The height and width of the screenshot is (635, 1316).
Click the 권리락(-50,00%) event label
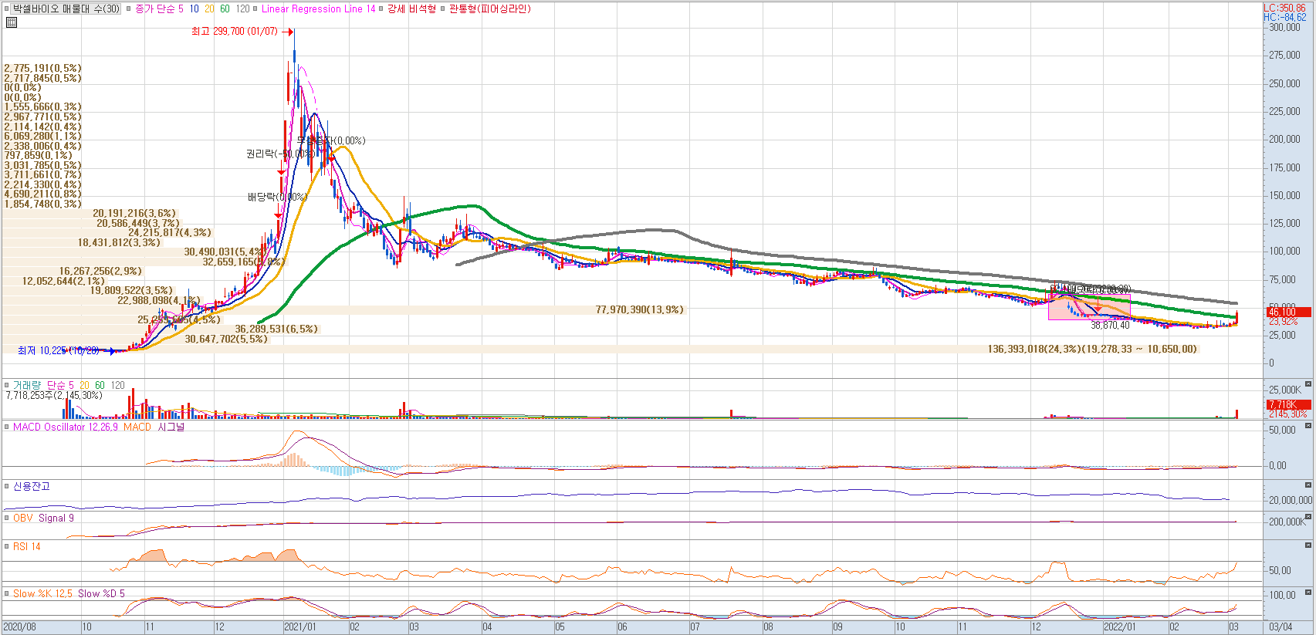pyautogui.click(x=279, y=154)
